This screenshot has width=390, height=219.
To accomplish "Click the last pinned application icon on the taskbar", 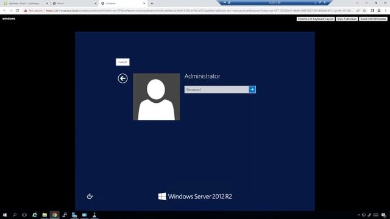I will (x=94, y=215).
